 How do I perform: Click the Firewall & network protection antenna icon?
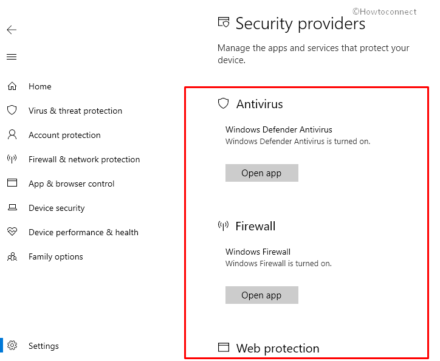click(x=12, y=159)
